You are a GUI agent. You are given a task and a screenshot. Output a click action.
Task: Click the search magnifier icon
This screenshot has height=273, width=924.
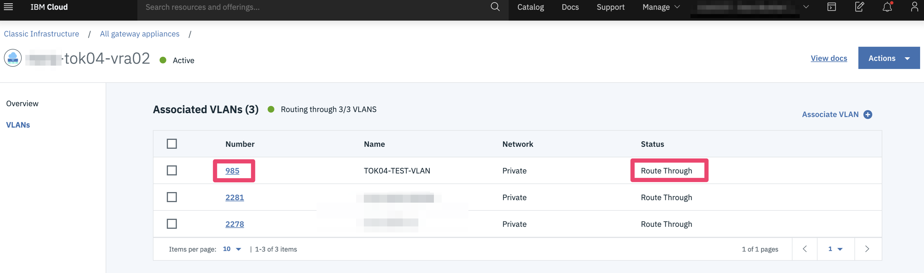coord(495,7)
